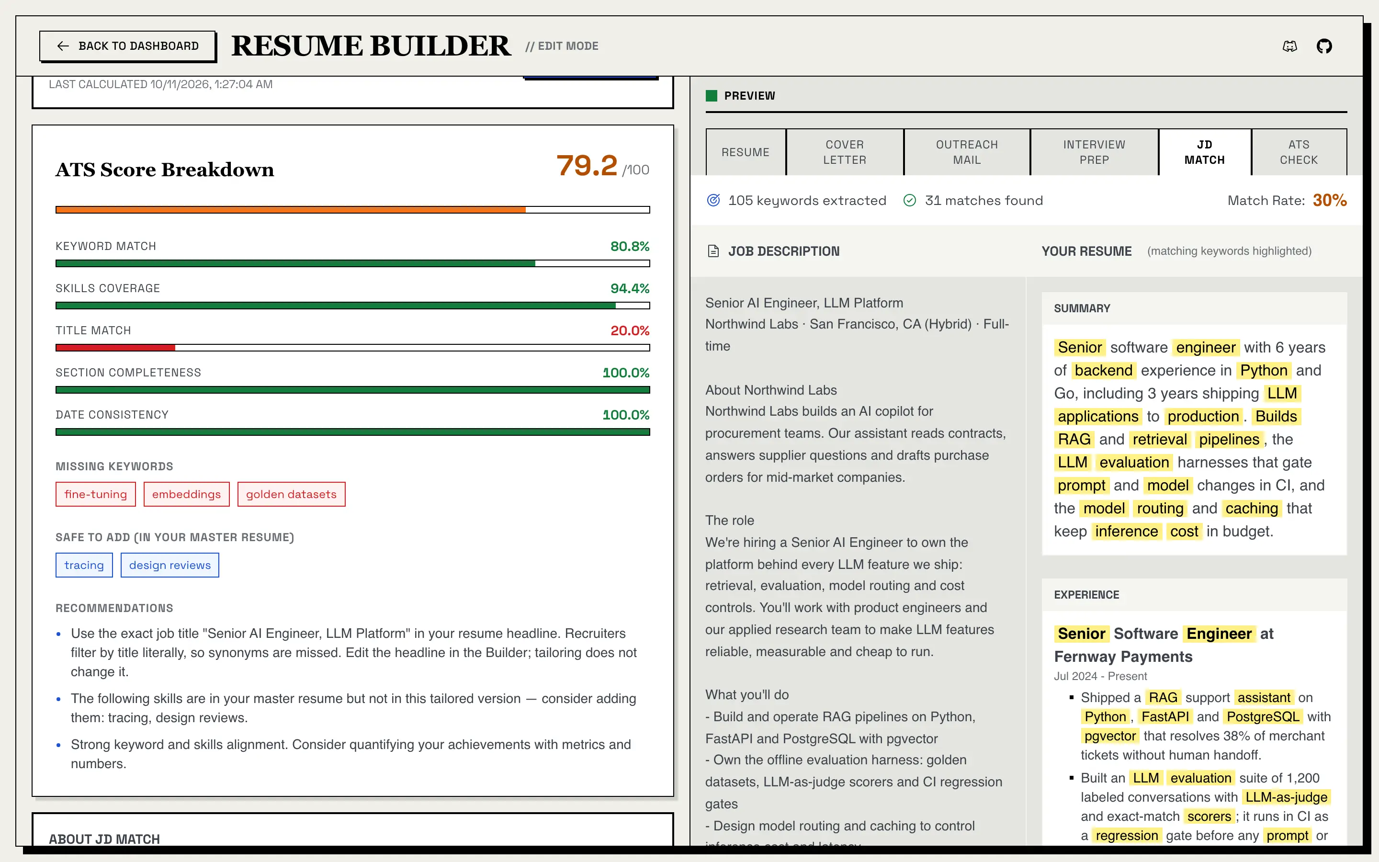This screenshot has width=1379, height=862.
Task: Switch to the Resume tab
Action: pyautogui.click(x=746, y=152)
